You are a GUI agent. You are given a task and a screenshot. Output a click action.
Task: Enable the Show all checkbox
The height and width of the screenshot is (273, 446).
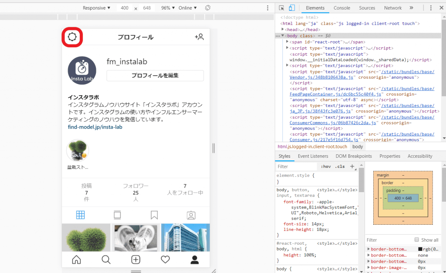pos(417,240)
